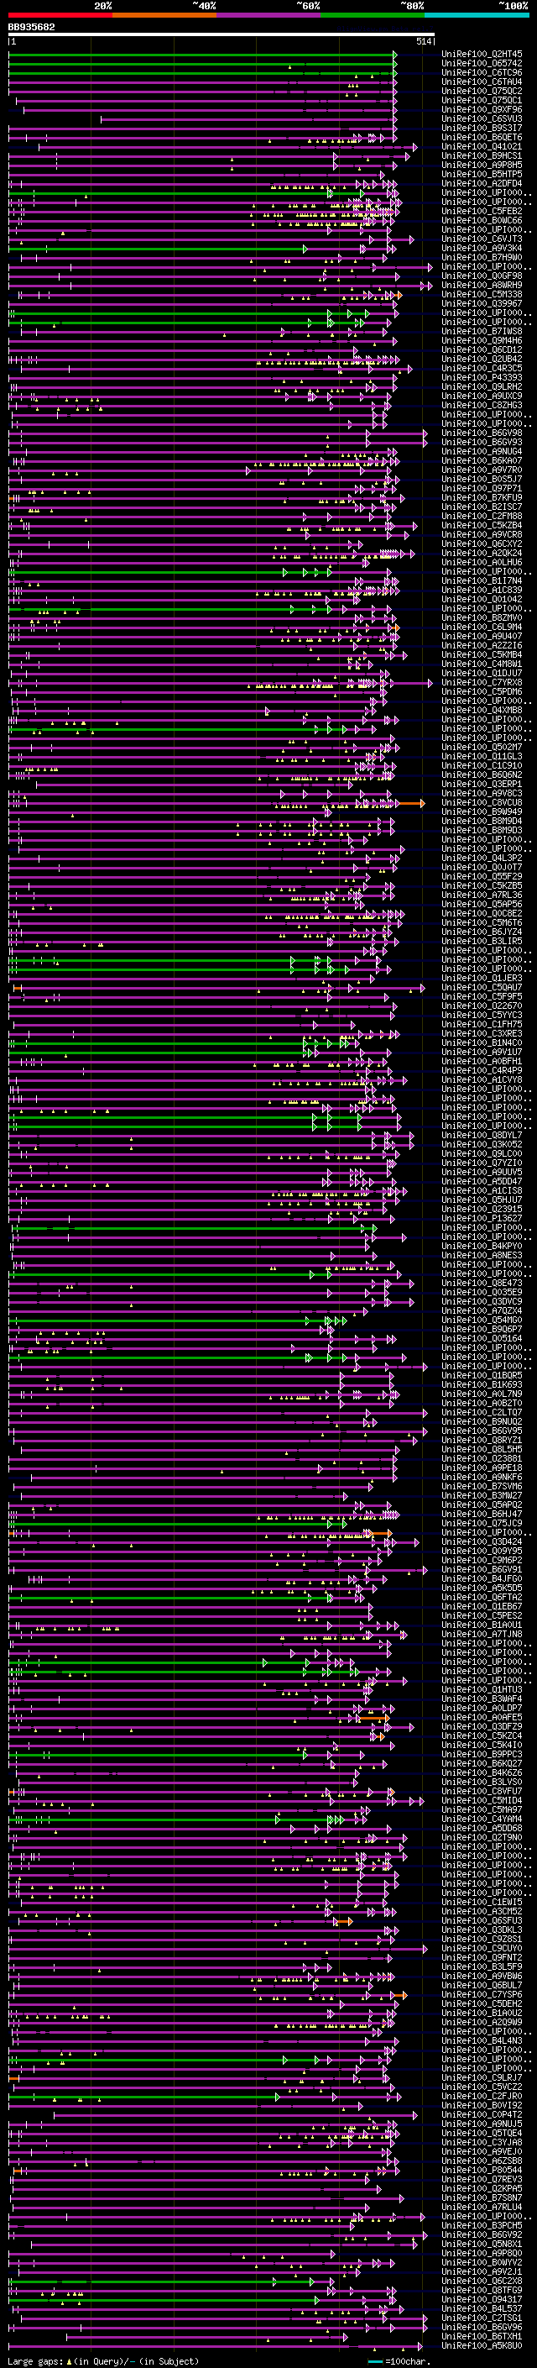Select hit UniRef100_C0P4T2
The height and width of the screenshot is (2368, 537).
click(482, 2114)
